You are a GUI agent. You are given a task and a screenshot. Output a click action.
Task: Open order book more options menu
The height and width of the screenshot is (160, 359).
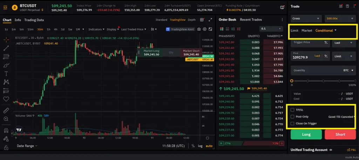tap(282, 20)
